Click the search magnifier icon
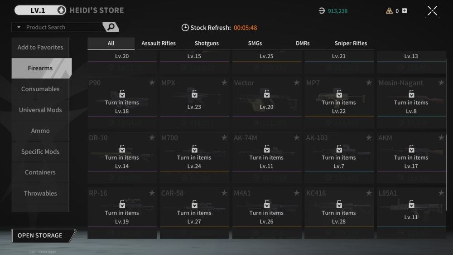The width and height of the screenshot is (453, 255). pos(111,27)
